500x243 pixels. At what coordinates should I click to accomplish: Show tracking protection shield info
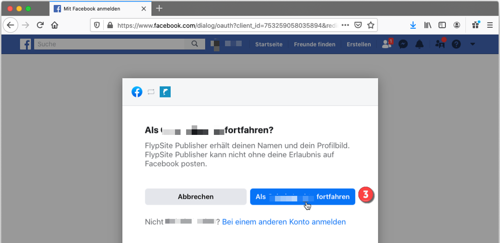click(x=97, y=25)
